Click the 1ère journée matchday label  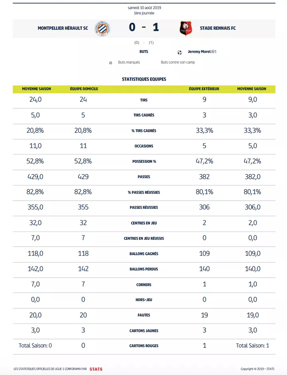tap(144, 13)
